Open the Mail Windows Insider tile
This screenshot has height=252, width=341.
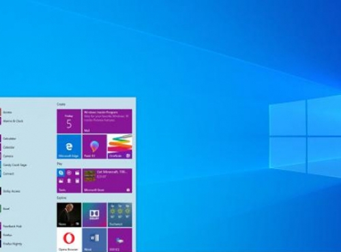click(107, 121)
